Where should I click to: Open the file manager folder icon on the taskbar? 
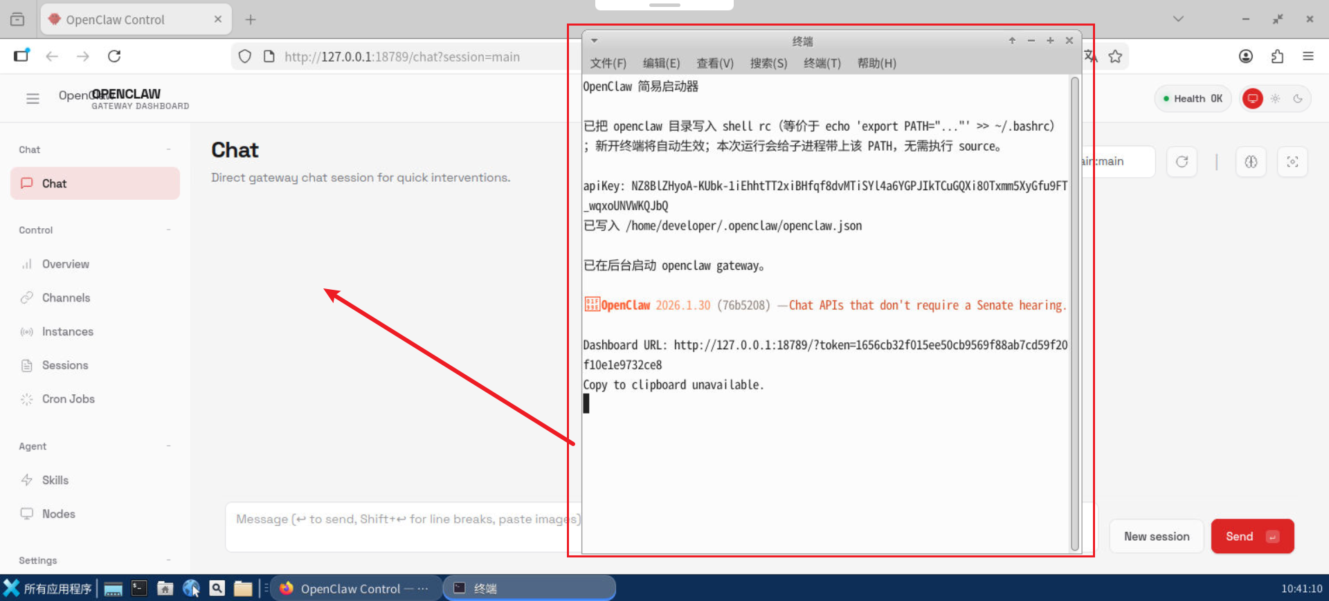[243, 589]
